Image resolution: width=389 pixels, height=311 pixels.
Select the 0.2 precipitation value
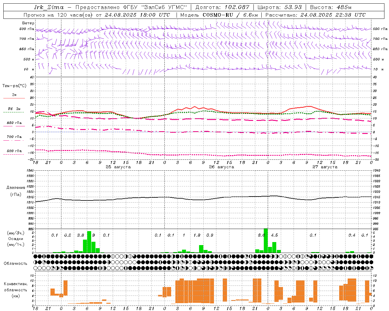(x=67, y=235)
